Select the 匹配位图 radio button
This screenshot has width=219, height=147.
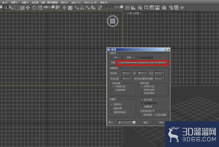pyautogui.click(x=111, y=108)
